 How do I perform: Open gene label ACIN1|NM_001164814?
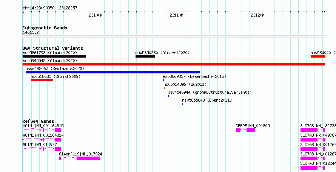(x=43, y=135)
